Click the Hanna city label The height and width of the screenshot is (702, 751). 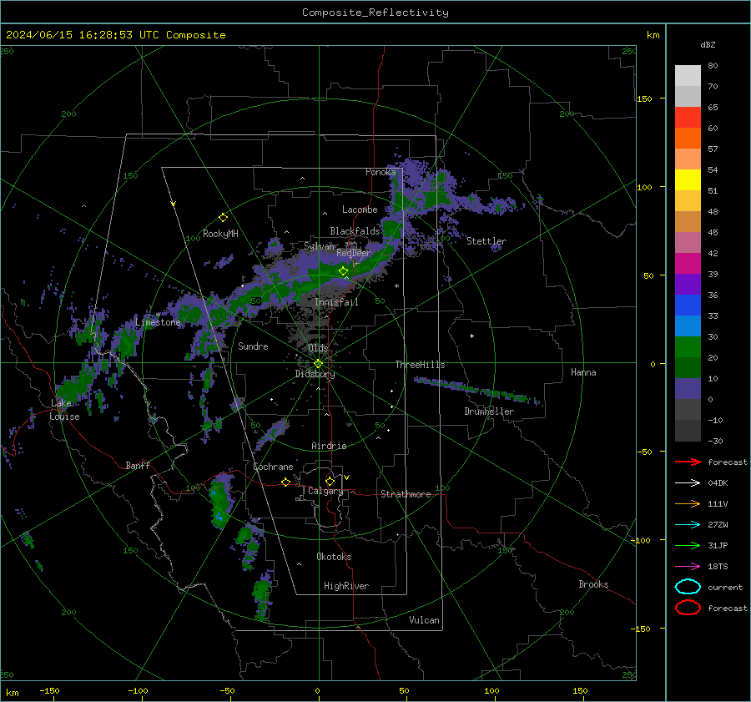583,372
